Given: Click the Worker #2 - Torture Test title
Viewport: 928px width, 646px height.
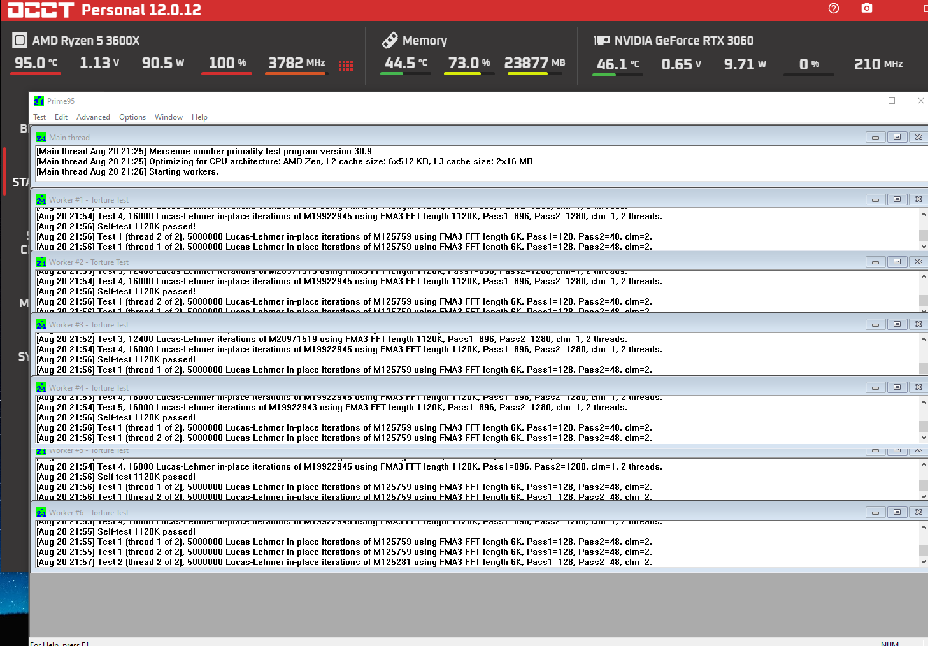Looking at the screenshot, I should click(x=89, y=262).
